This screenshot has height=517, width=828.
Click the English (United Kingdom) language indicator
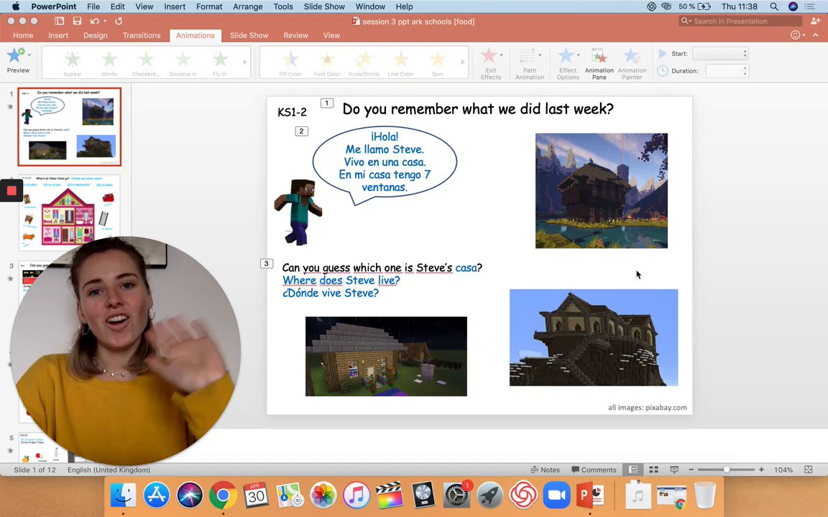tap(109, 470)
